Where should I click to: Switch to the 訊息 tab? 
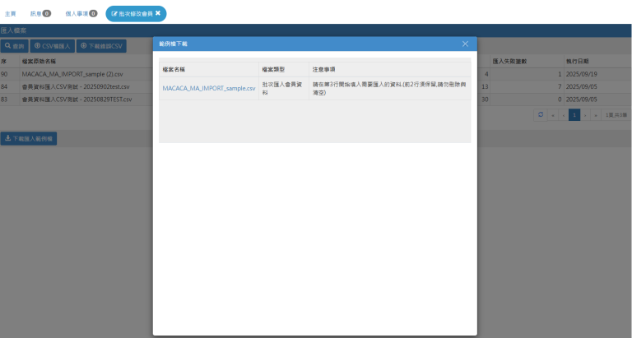(39, 13)
